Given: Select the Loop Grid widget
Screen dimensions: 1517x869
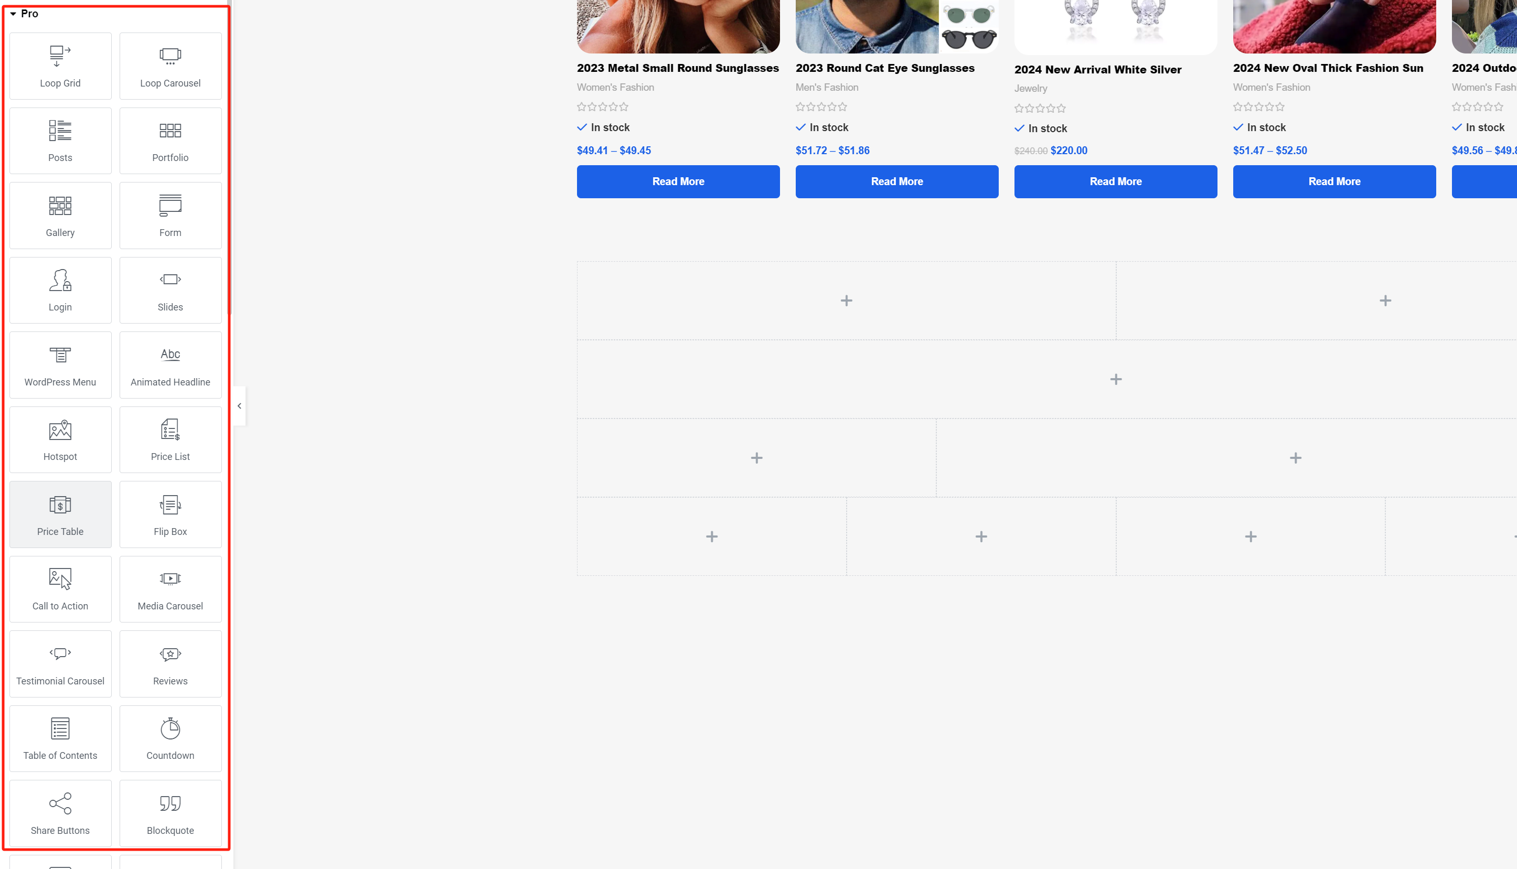Looking at the screenshot, I should (x=59, y=63).
